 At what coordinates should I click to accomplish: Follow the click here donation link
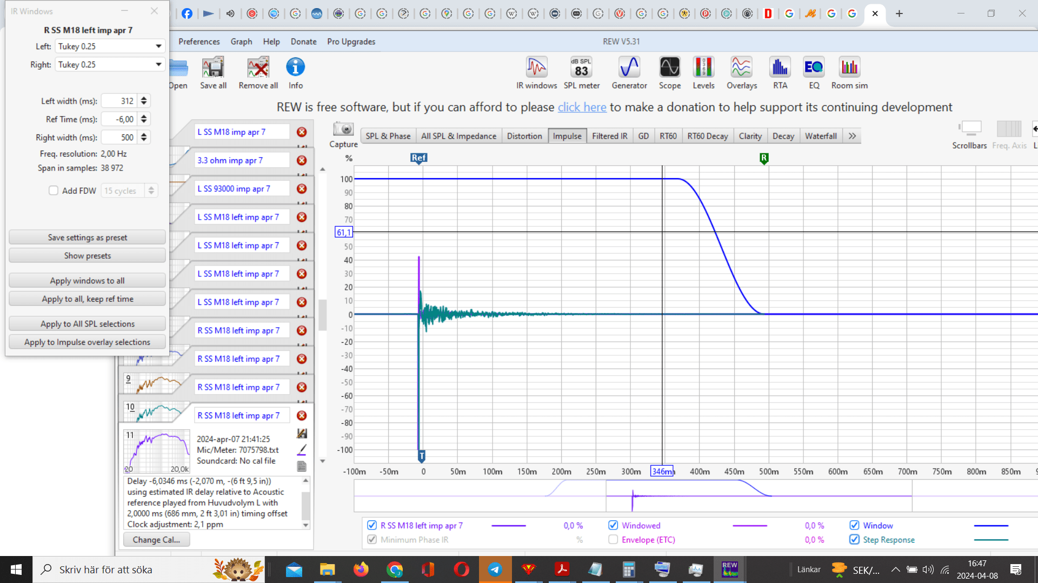coord(582,107)
